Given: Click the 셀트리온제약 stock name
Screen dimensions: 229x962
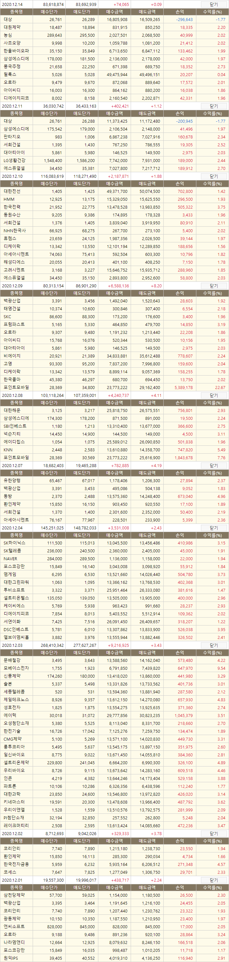Looking at the screenshot, I should [x=16, y=762].
